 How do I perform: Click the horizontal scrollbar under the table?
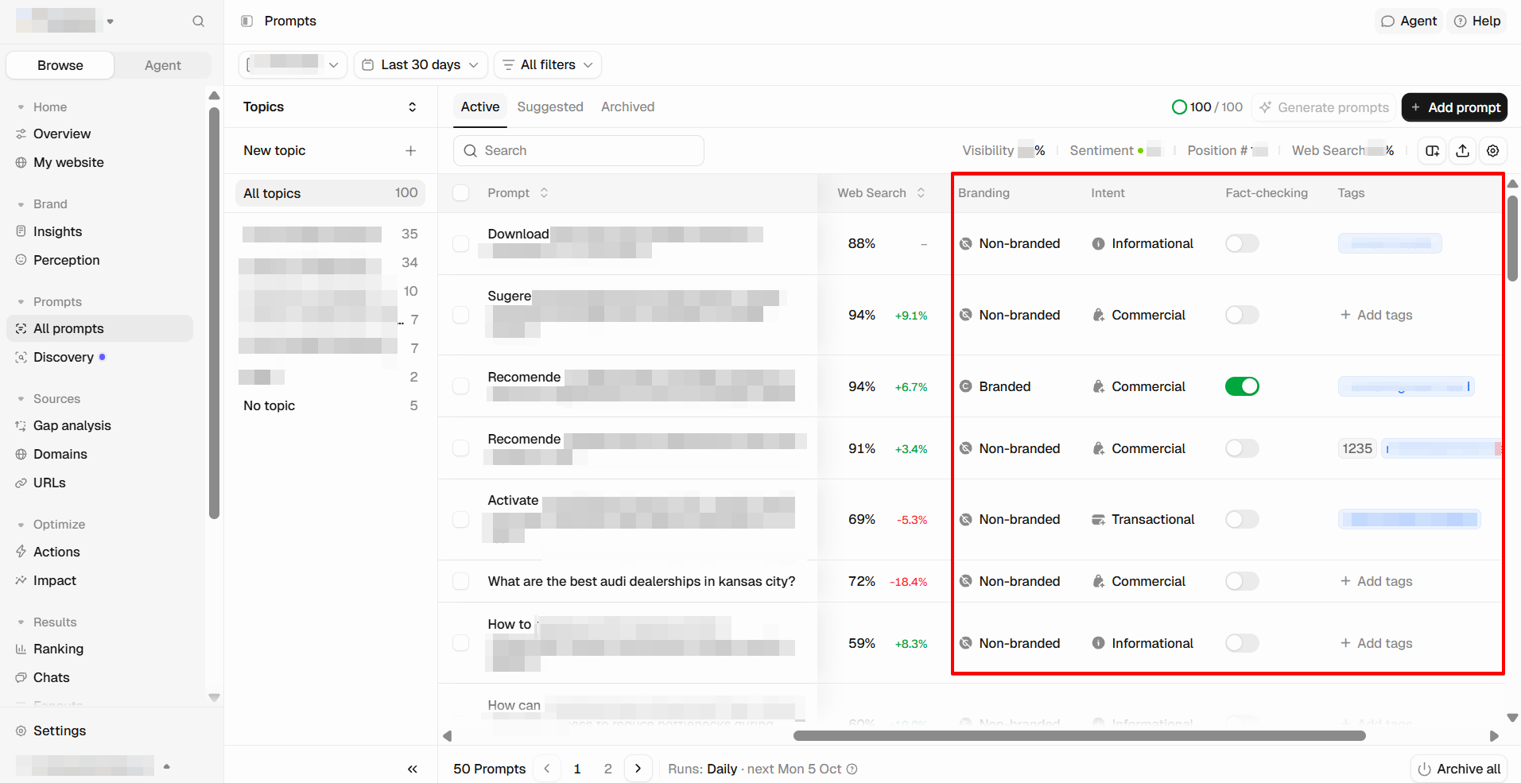1079,736
